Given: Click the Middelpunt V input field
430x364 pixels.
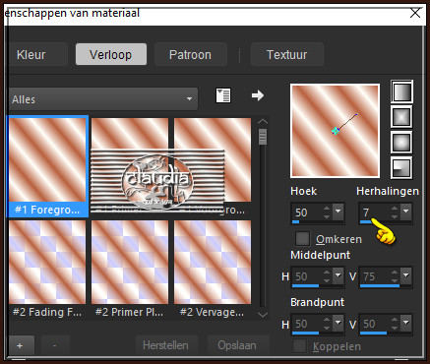Looking at the screenshot, I should click(x=375, y=276).
